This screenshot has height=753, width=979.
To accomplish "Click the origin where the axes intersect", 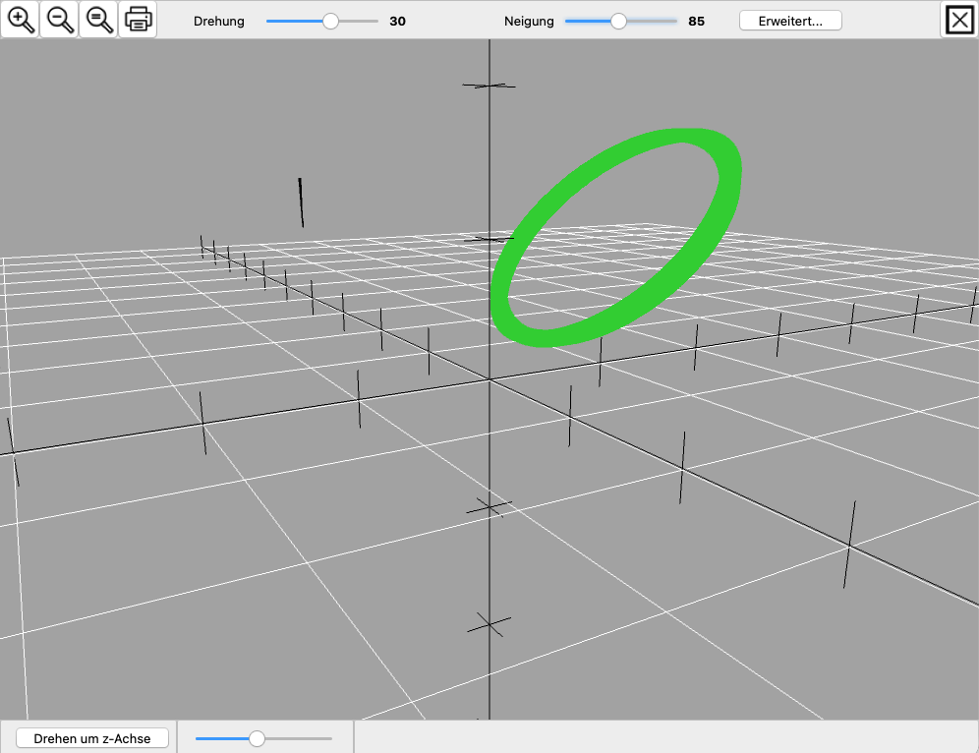I will [489, 379].
